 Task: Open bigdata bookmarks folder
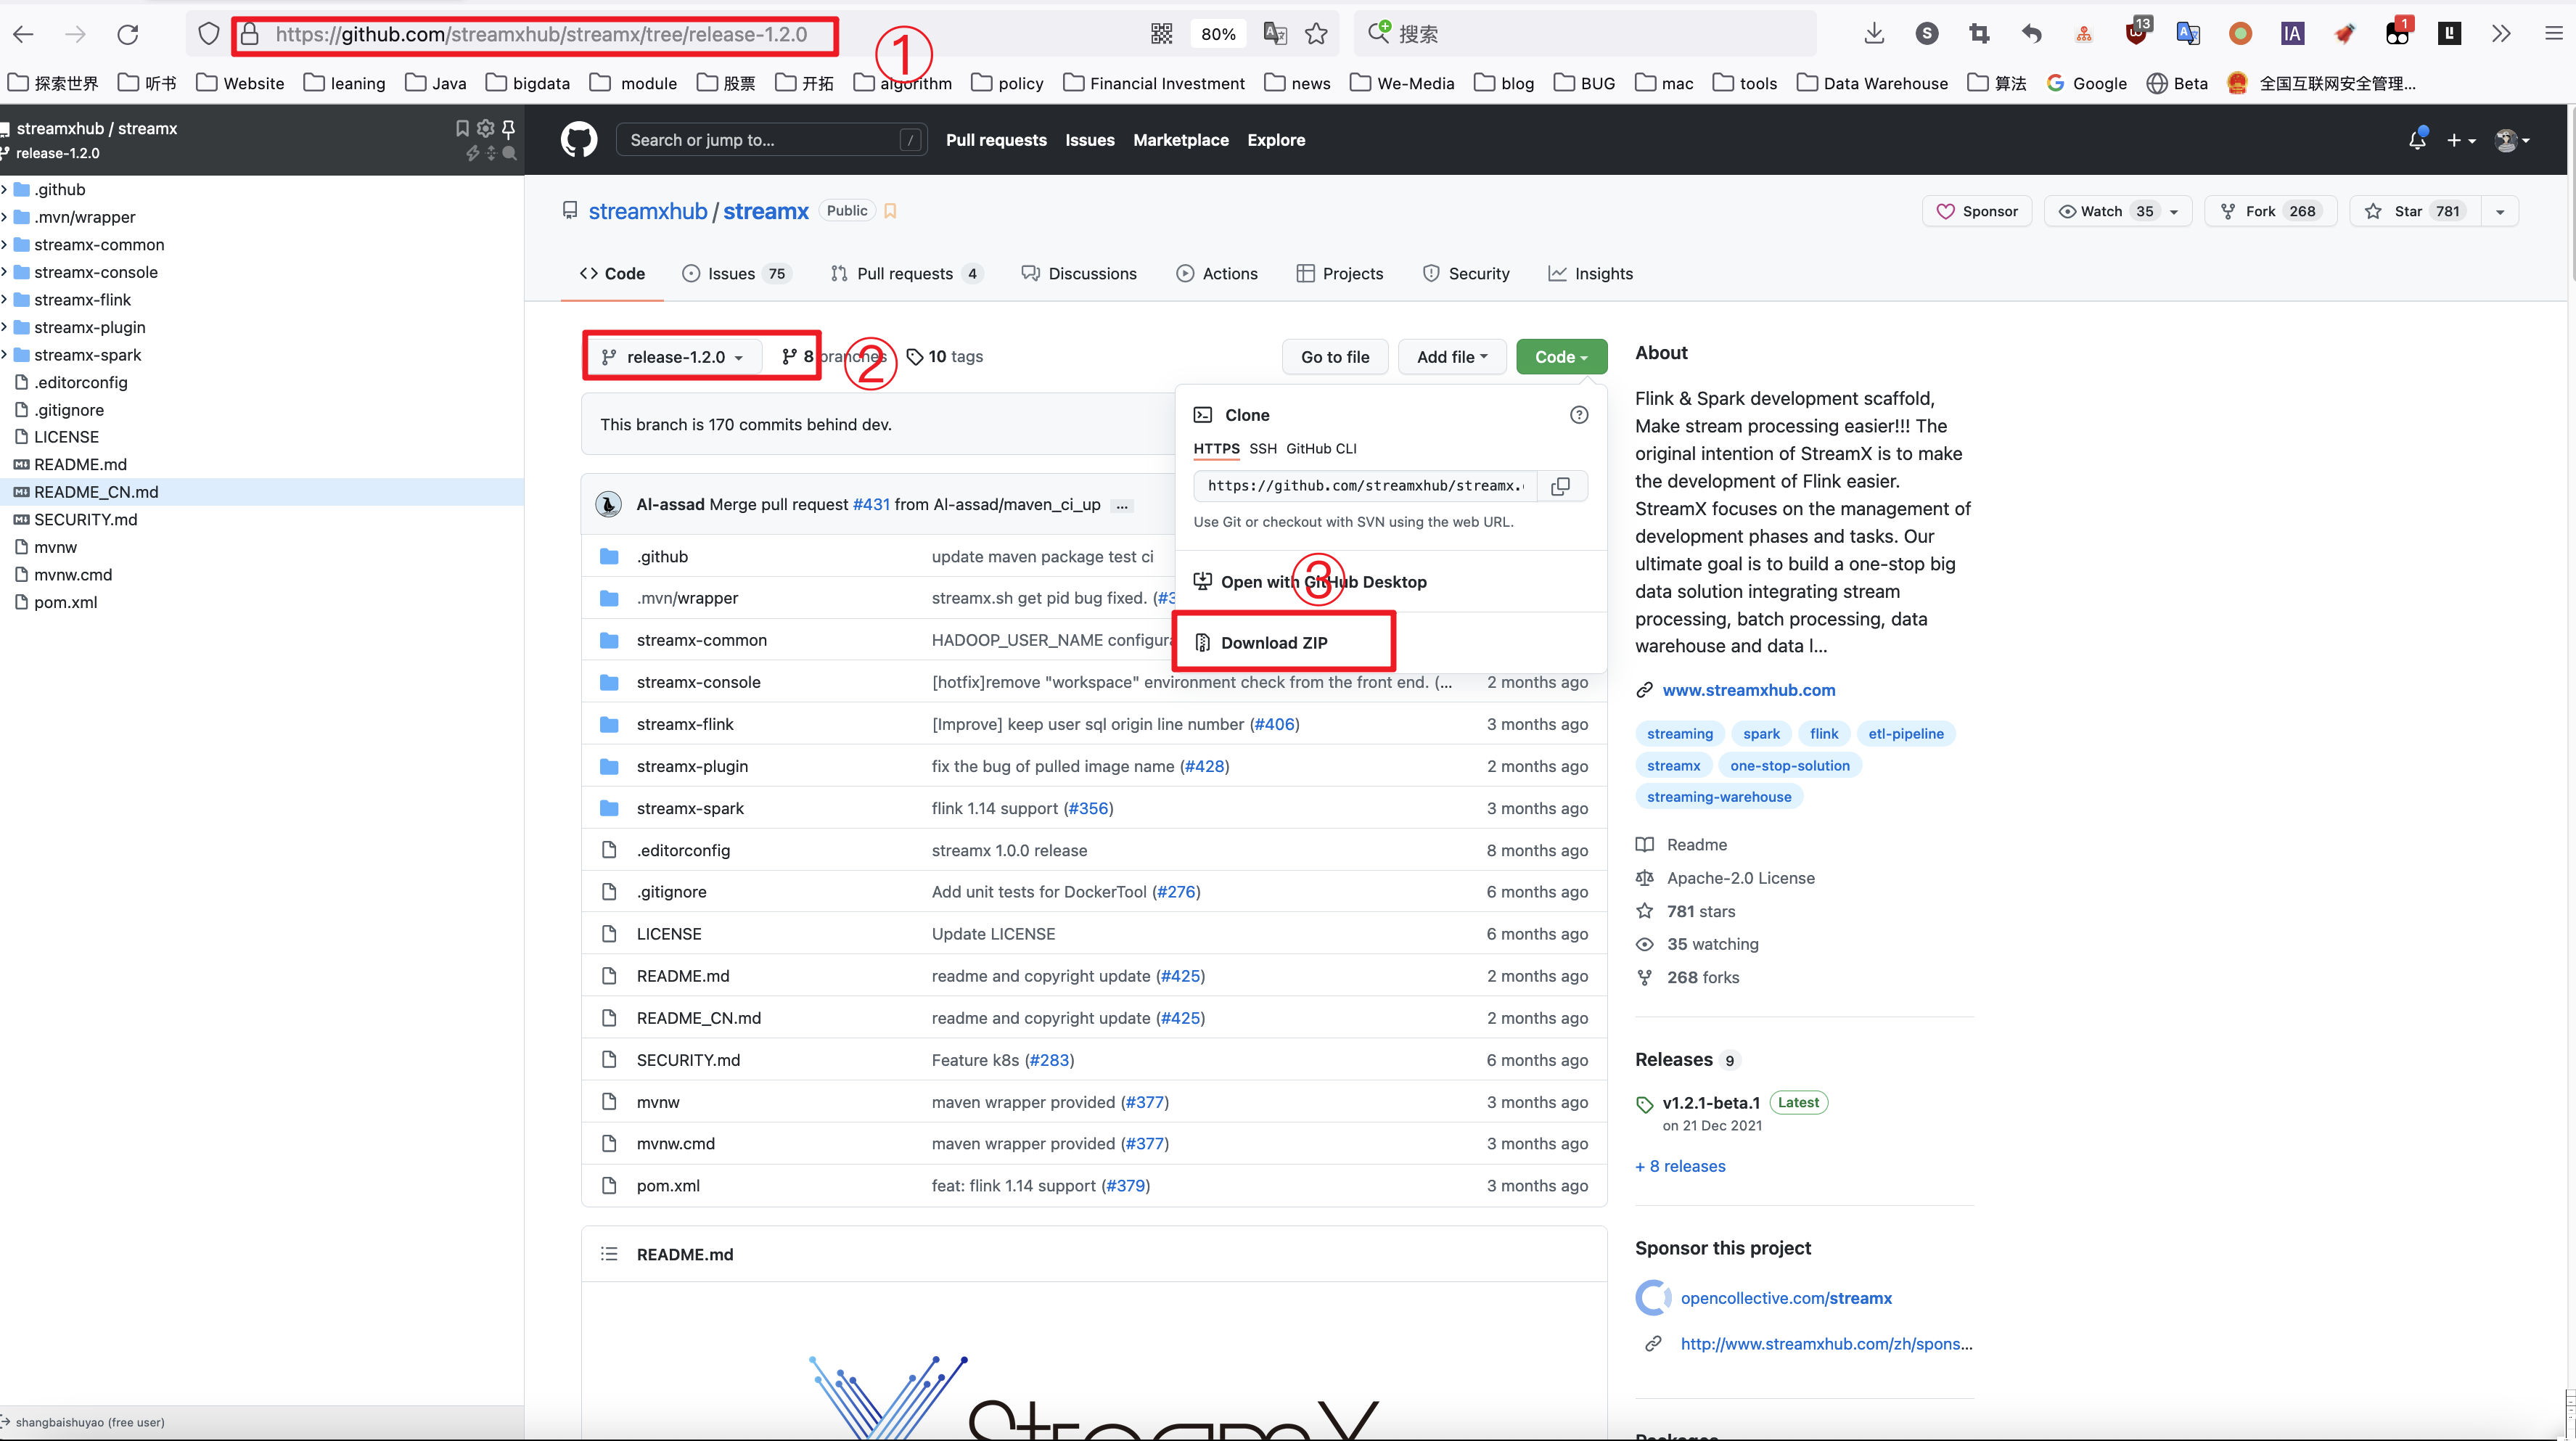(x=528, y=83)
